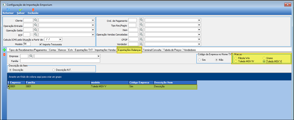Toggle Importa Tesouraria checkbox
Screen dimensions: 294x120
tap(41, 44)
